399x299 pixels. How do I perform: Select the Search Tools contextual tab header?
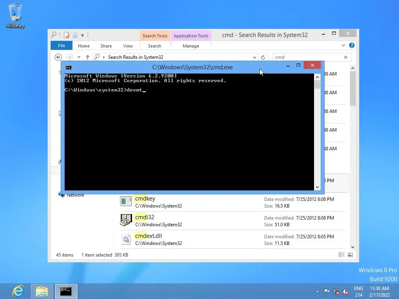click(x=155, y=36)
